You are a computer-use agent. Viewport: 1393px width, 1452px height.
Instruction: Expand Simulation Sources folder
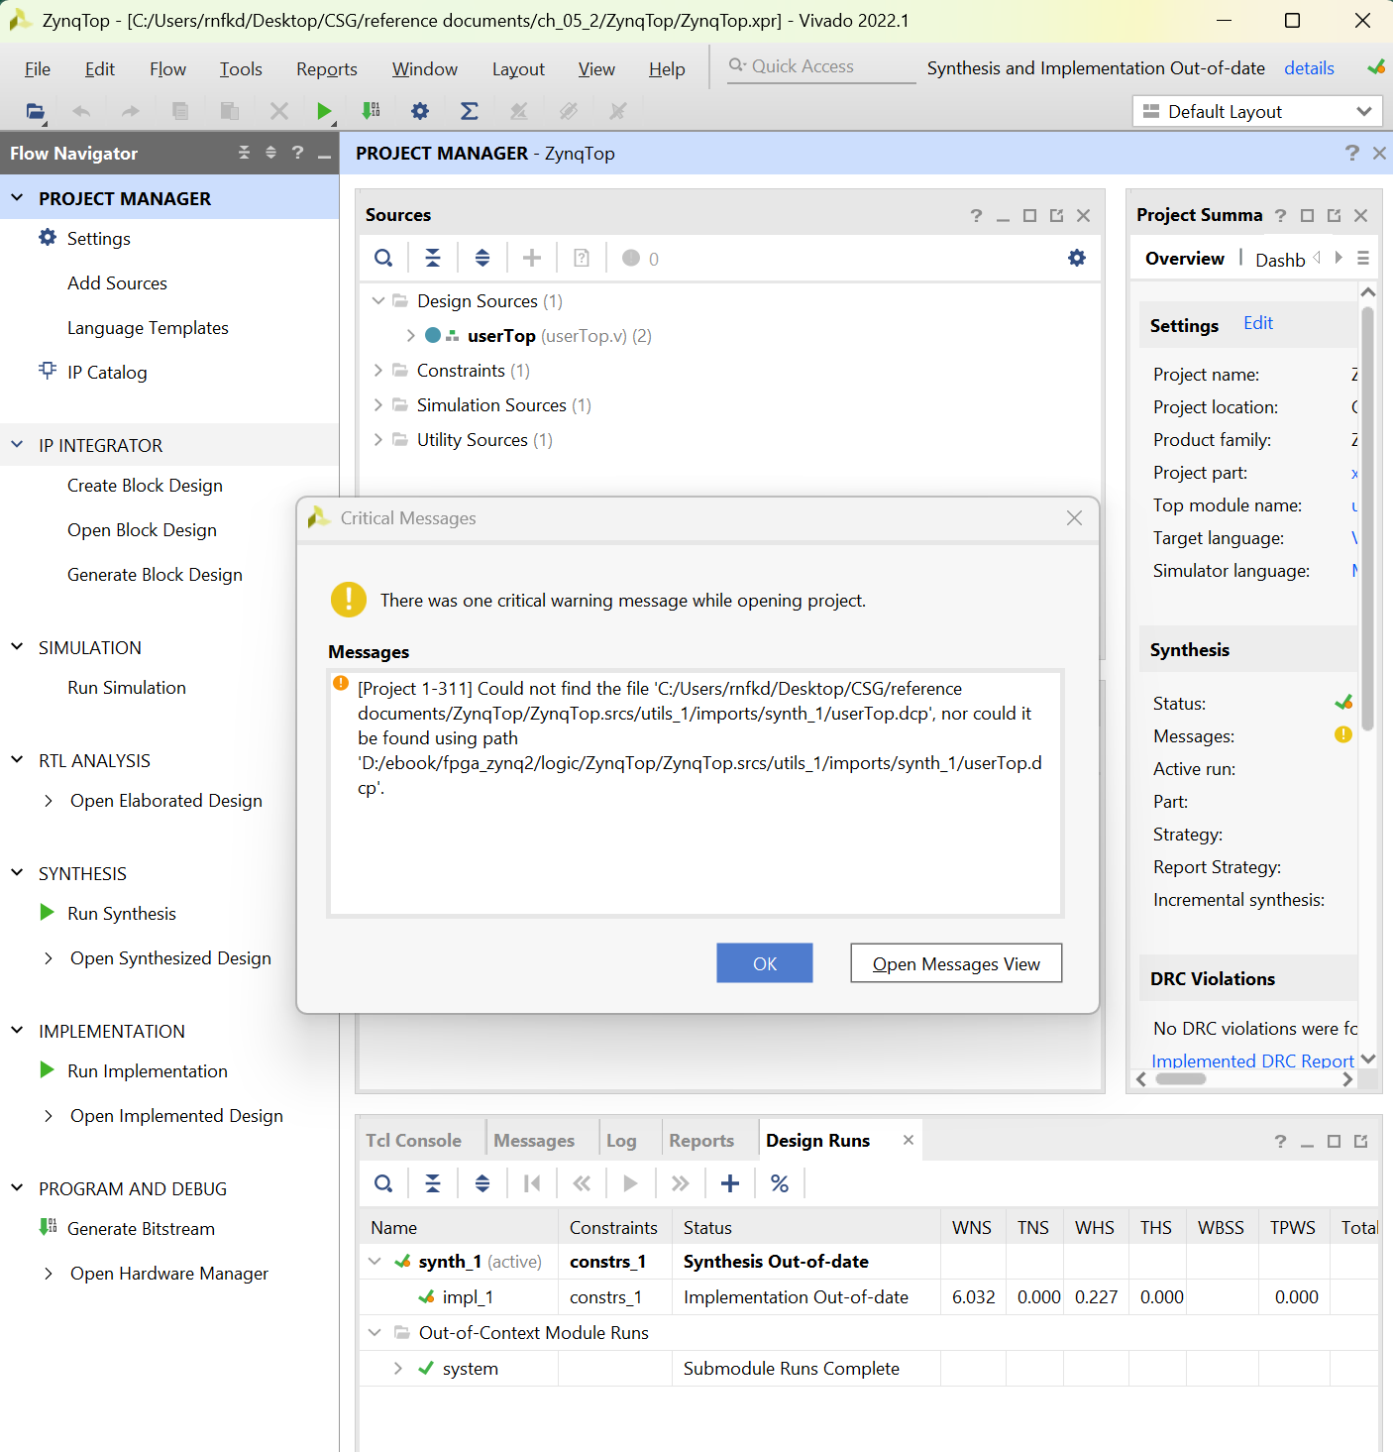377,405
